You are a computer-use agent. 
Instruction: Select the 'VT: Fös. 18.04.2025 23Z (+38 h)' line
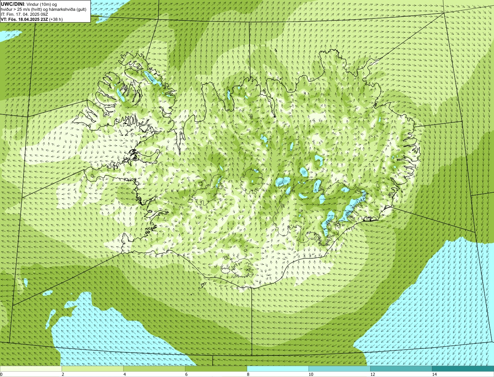click(32, 19)
